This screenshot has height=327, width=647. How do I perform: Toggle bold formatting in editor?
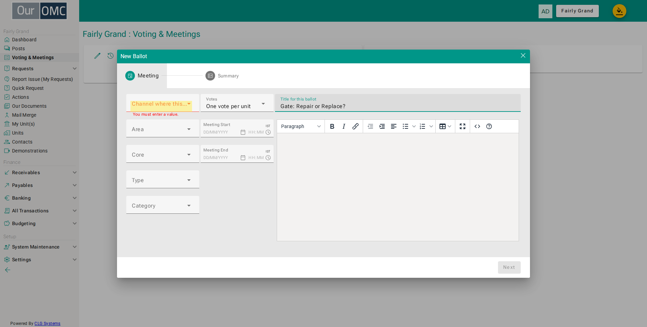point(332,126)
